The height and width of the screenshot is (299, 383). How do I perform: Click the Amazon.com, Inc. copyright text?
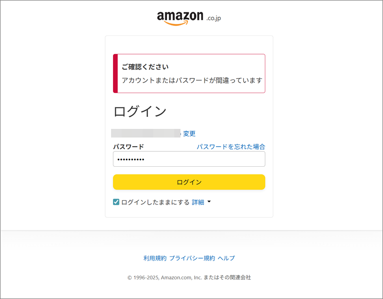(x=189, y=277)
